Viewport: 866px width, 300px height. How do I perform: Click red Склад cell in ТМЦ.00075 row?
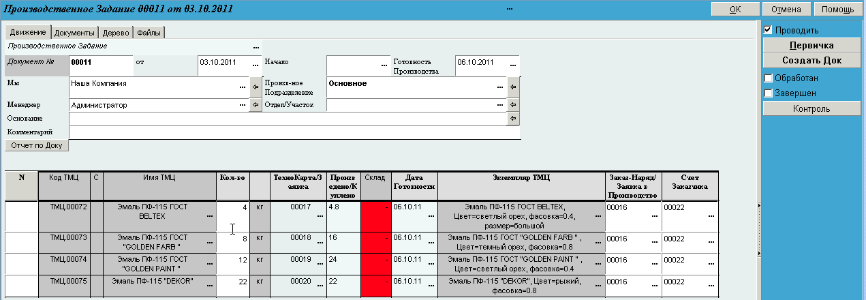375,284
